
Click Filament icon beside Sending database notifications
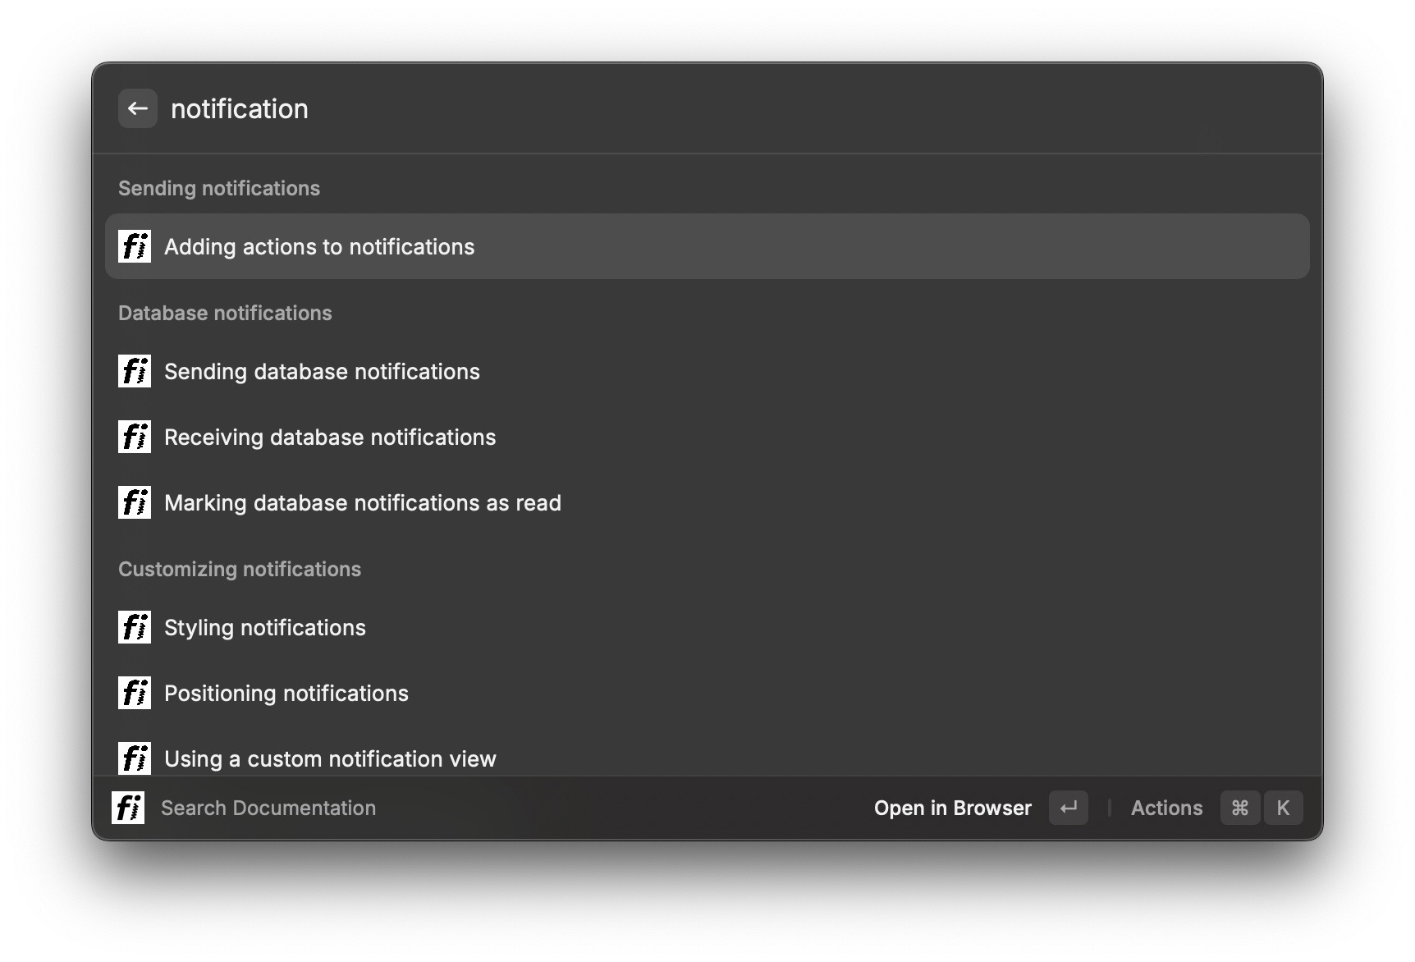point(135,371)
